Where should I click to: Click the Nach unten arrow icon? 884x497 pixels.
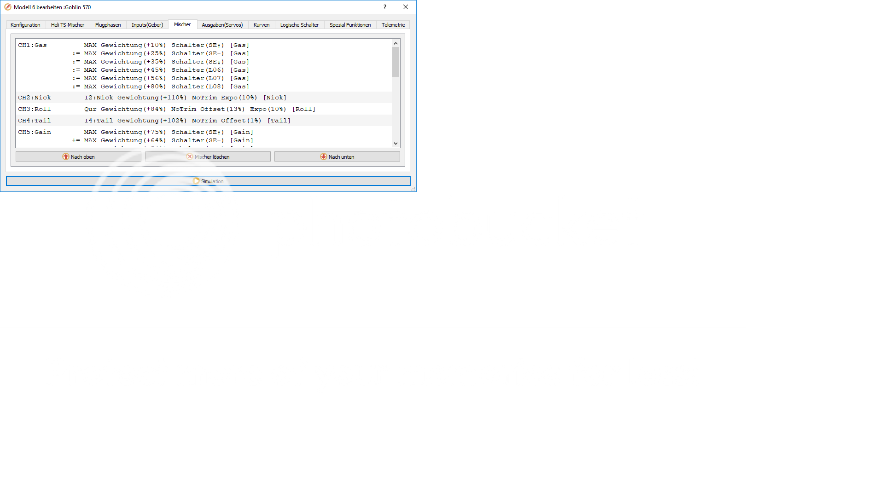[x=324, y=156]
